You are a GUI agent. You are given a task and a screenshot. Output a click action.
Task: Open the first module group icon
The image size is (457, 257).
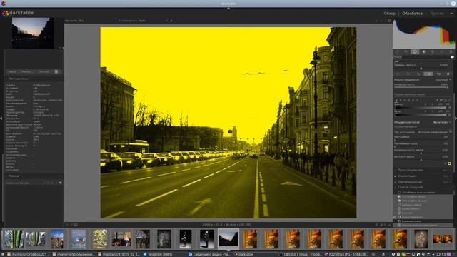(397, 51)
